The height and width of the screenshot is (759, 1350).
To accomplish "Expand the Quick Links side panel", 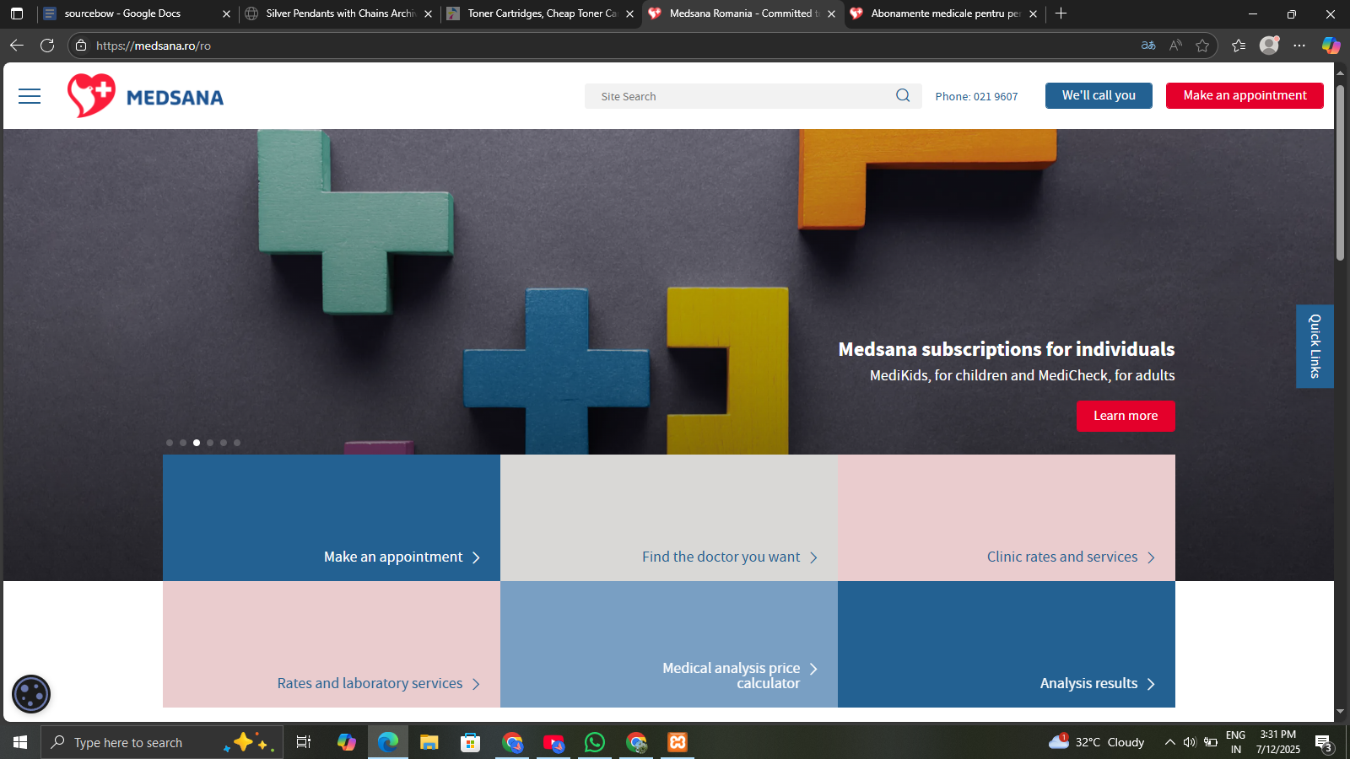I will tap(1315, 346).
